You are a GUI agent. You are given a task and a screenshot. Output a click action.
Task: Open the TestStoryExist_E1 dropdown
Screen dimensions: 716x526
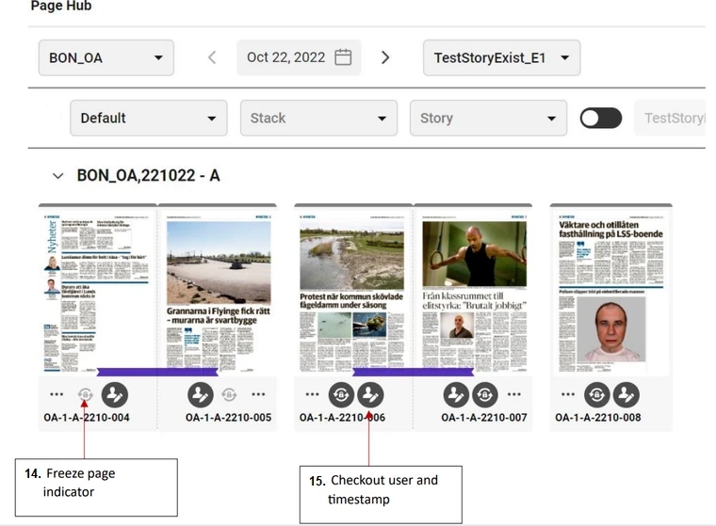[x=501, y=57]
